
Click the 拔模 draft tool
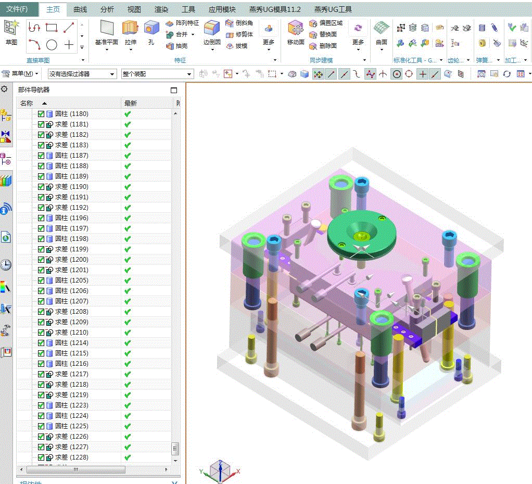237,46
